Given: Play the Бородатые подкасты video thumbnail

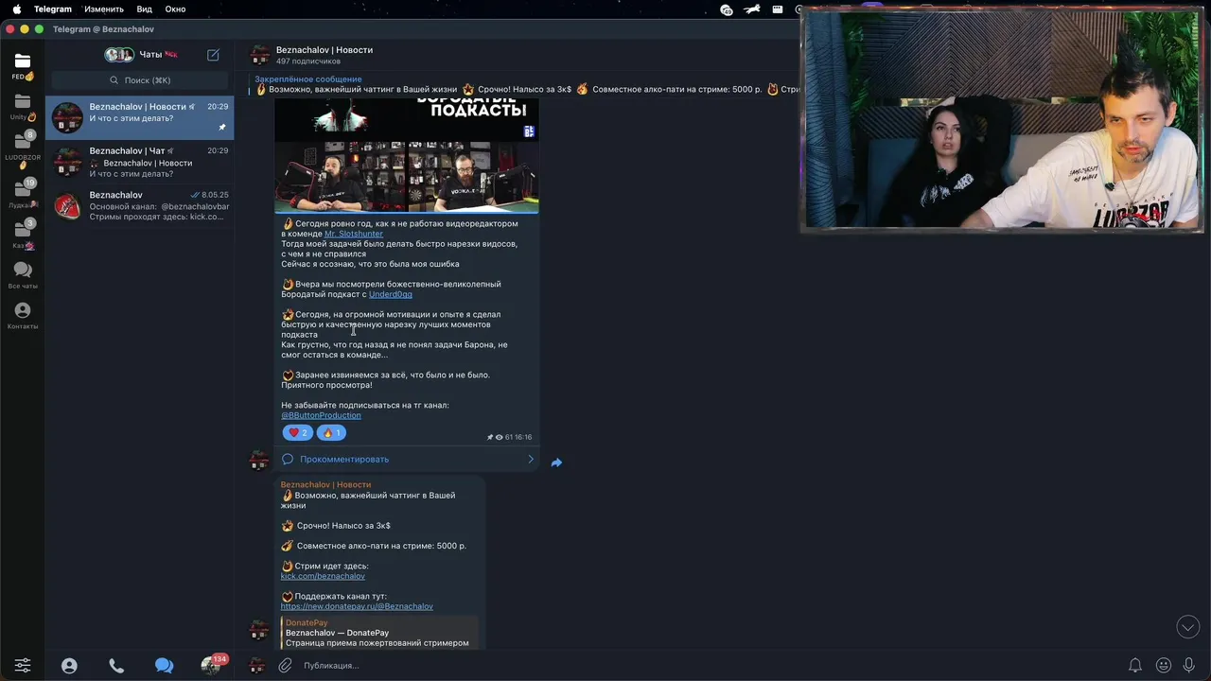Looking at the screenshot, I should coord(407,155).
